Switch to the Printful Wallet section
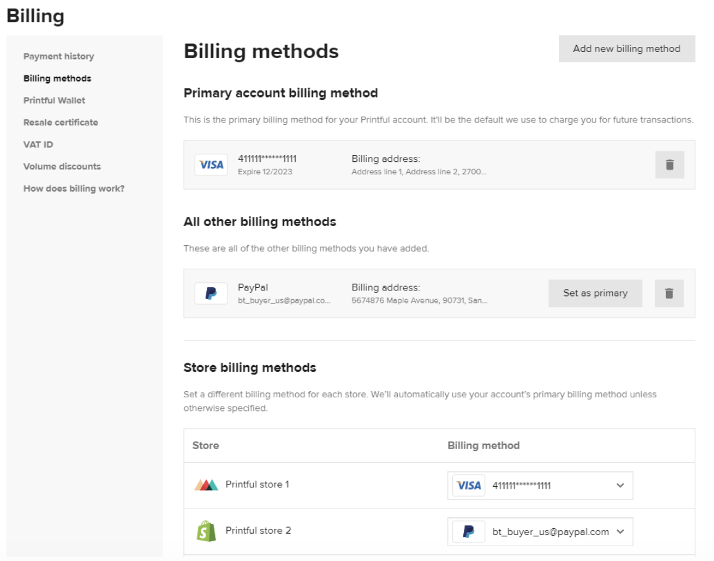This screenshot has height=561, width=714. (55, 100)
